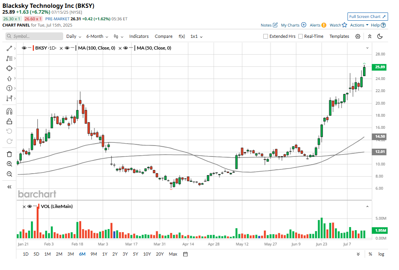Image resolution: width=399 pixels, height=270 pixels.
Task: Select the 1Y time range
Action: 105,254
